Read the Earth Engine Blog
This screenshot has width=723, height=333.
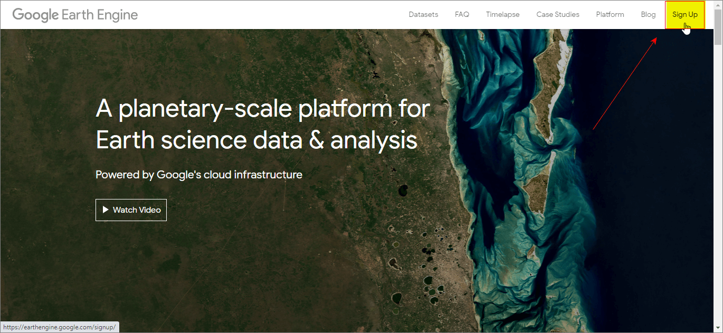click(648, 14)
